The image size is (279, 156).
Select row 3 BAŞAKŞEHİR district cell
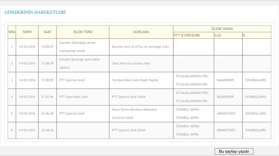(228, 80)
